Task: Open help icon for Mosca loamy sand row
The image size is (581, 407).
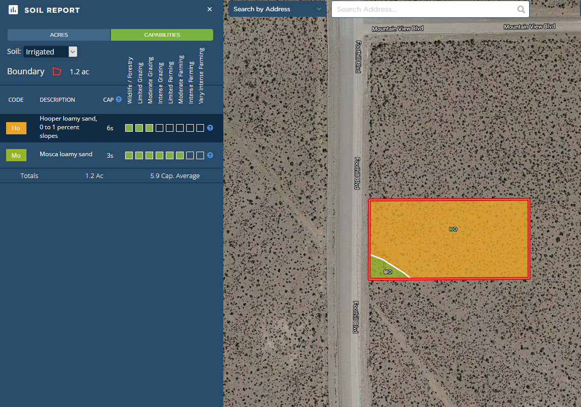Action: click(210, 155)
